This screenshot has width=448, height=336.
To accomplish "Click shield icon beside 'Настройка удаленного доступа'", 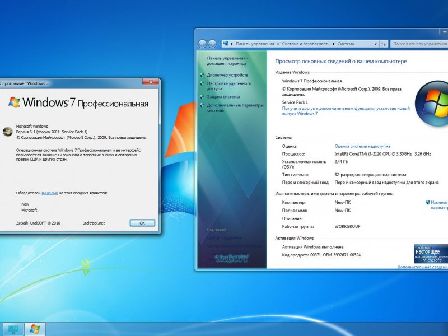I will pos(202,83).
